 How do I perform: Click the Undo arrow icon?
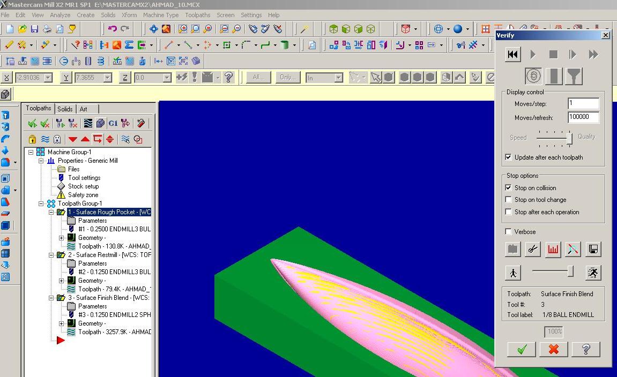113,29
